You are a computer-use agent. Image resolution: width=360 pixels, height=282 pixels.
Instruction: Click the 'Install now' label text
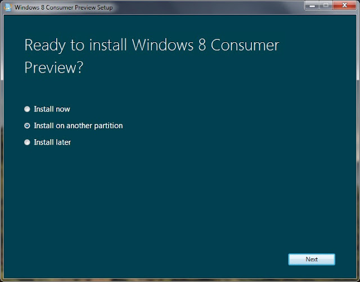tap(52, 109)
